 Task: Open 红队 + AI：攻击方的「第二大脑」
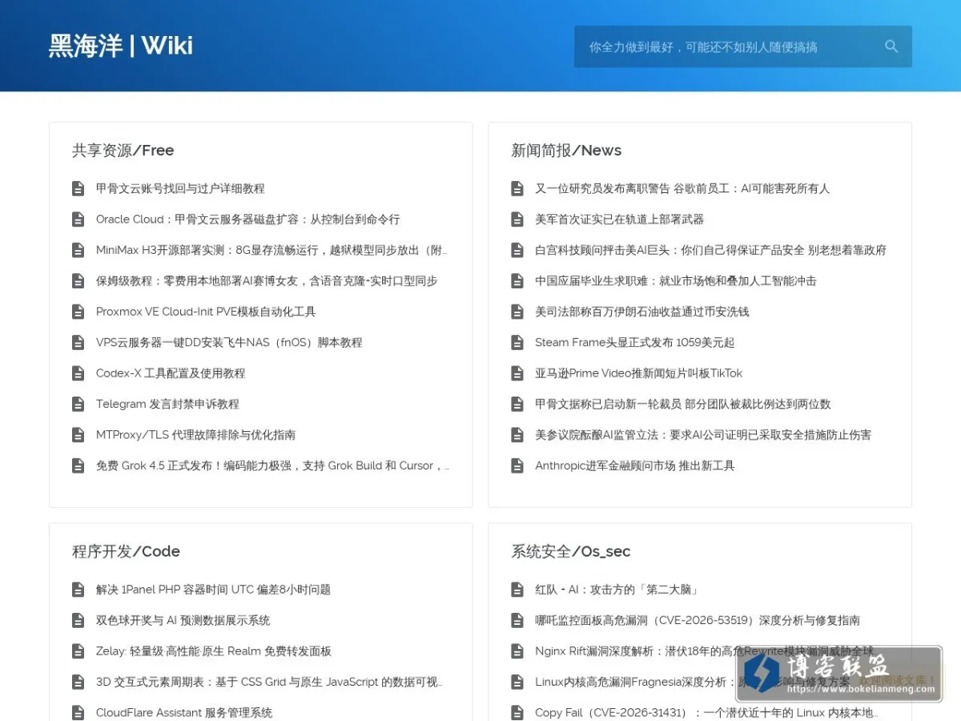(617, 590)
